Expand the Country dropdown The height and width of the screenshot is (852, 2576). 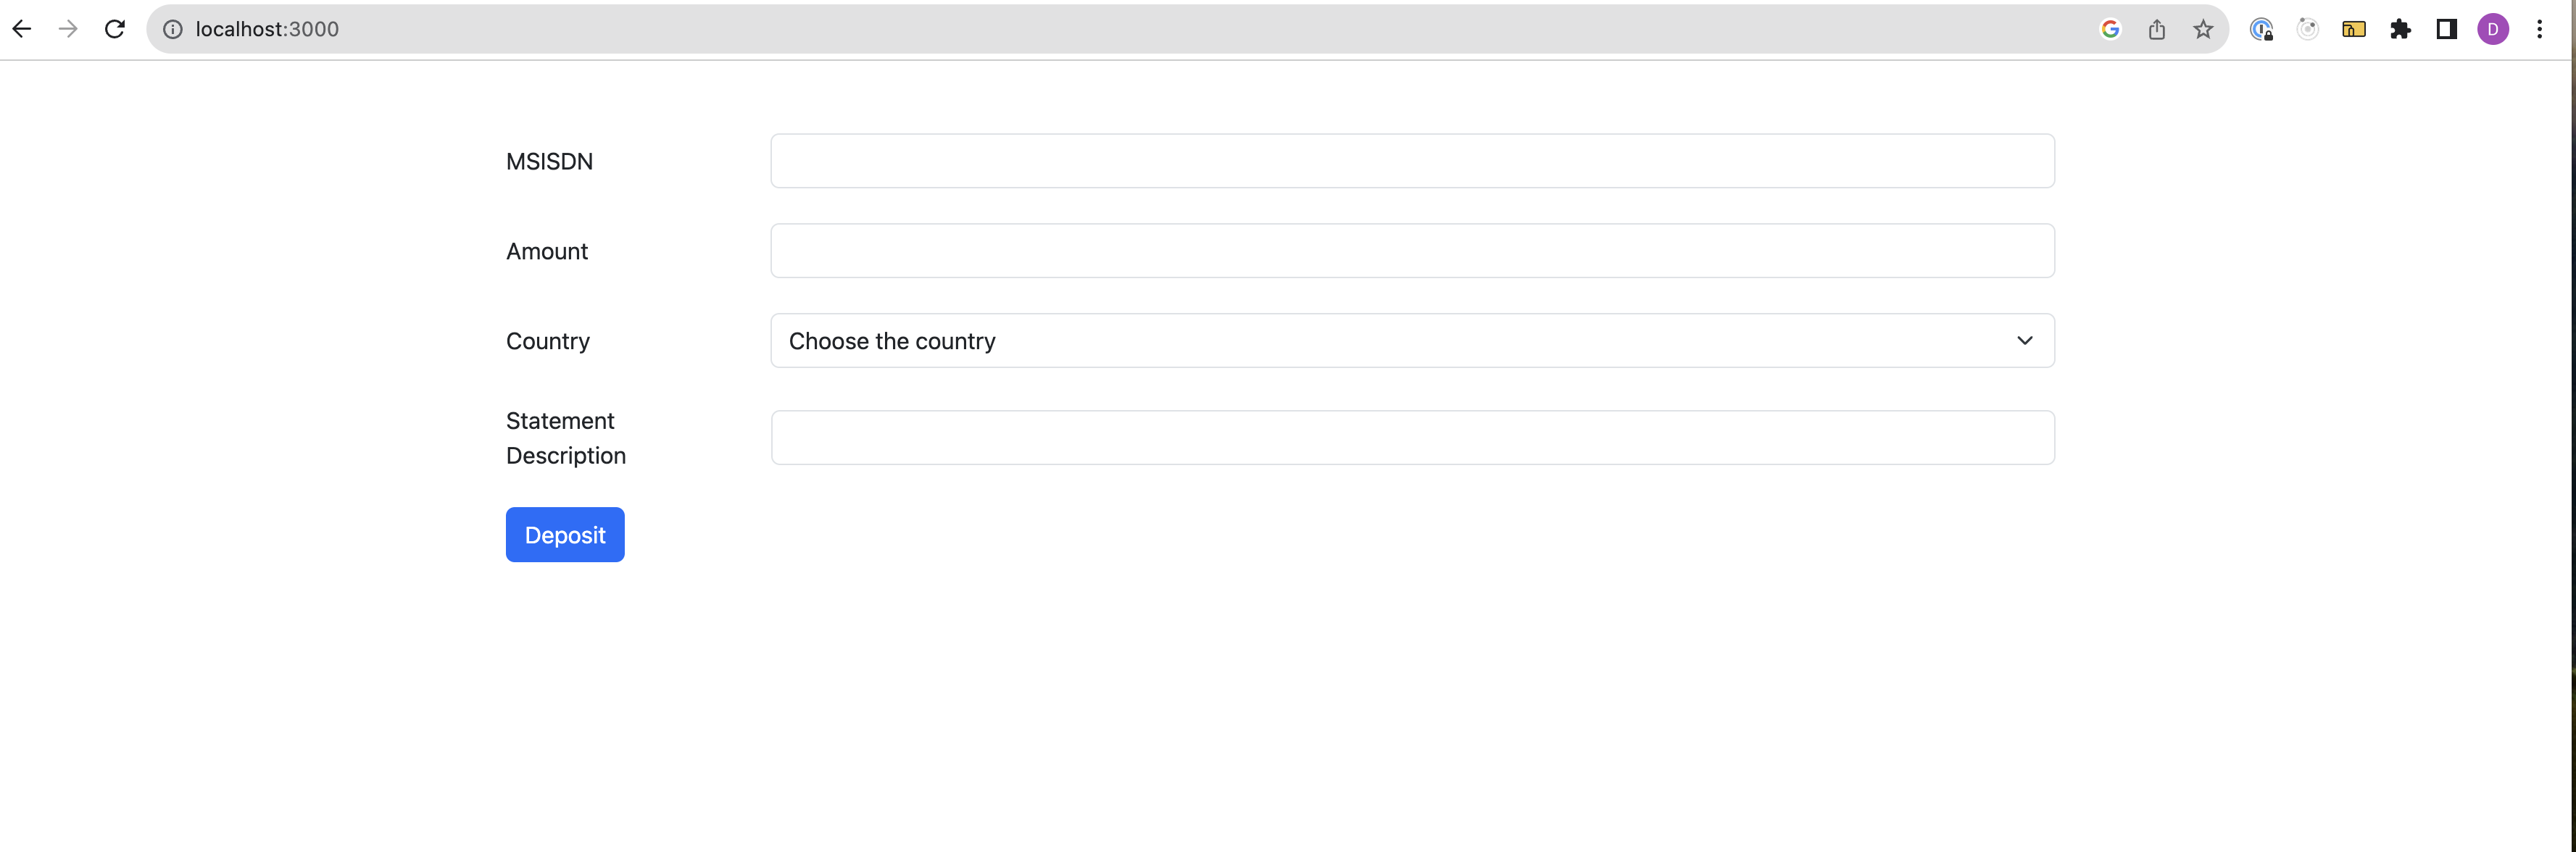[1412, 341]
